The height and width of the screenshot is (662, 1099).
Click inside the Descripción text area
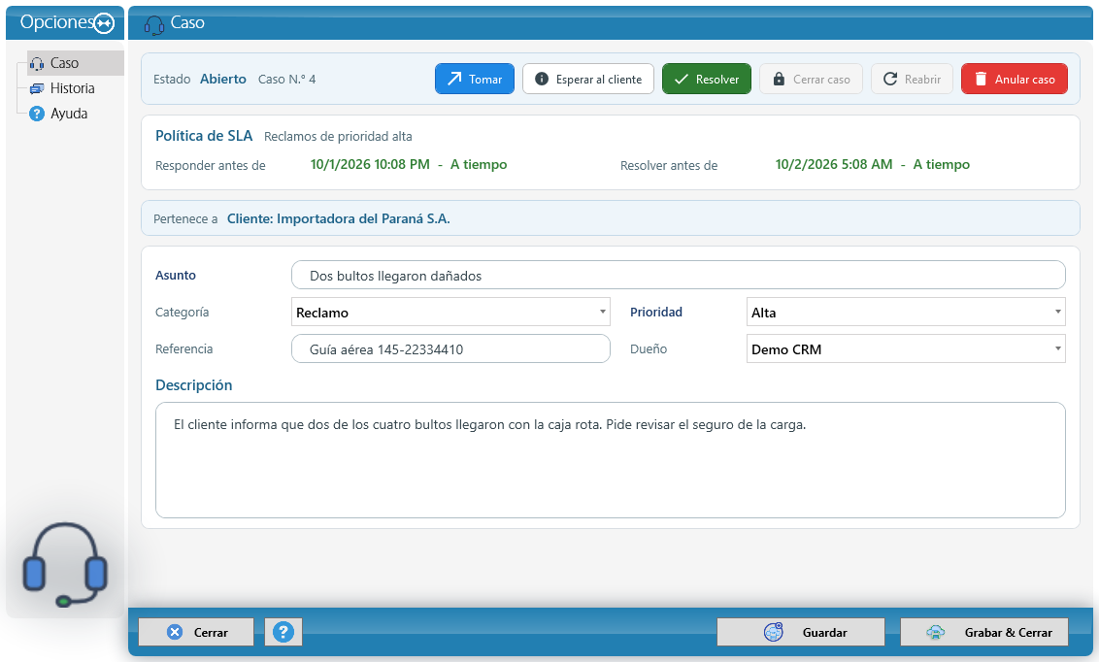(x=610, y=460)
